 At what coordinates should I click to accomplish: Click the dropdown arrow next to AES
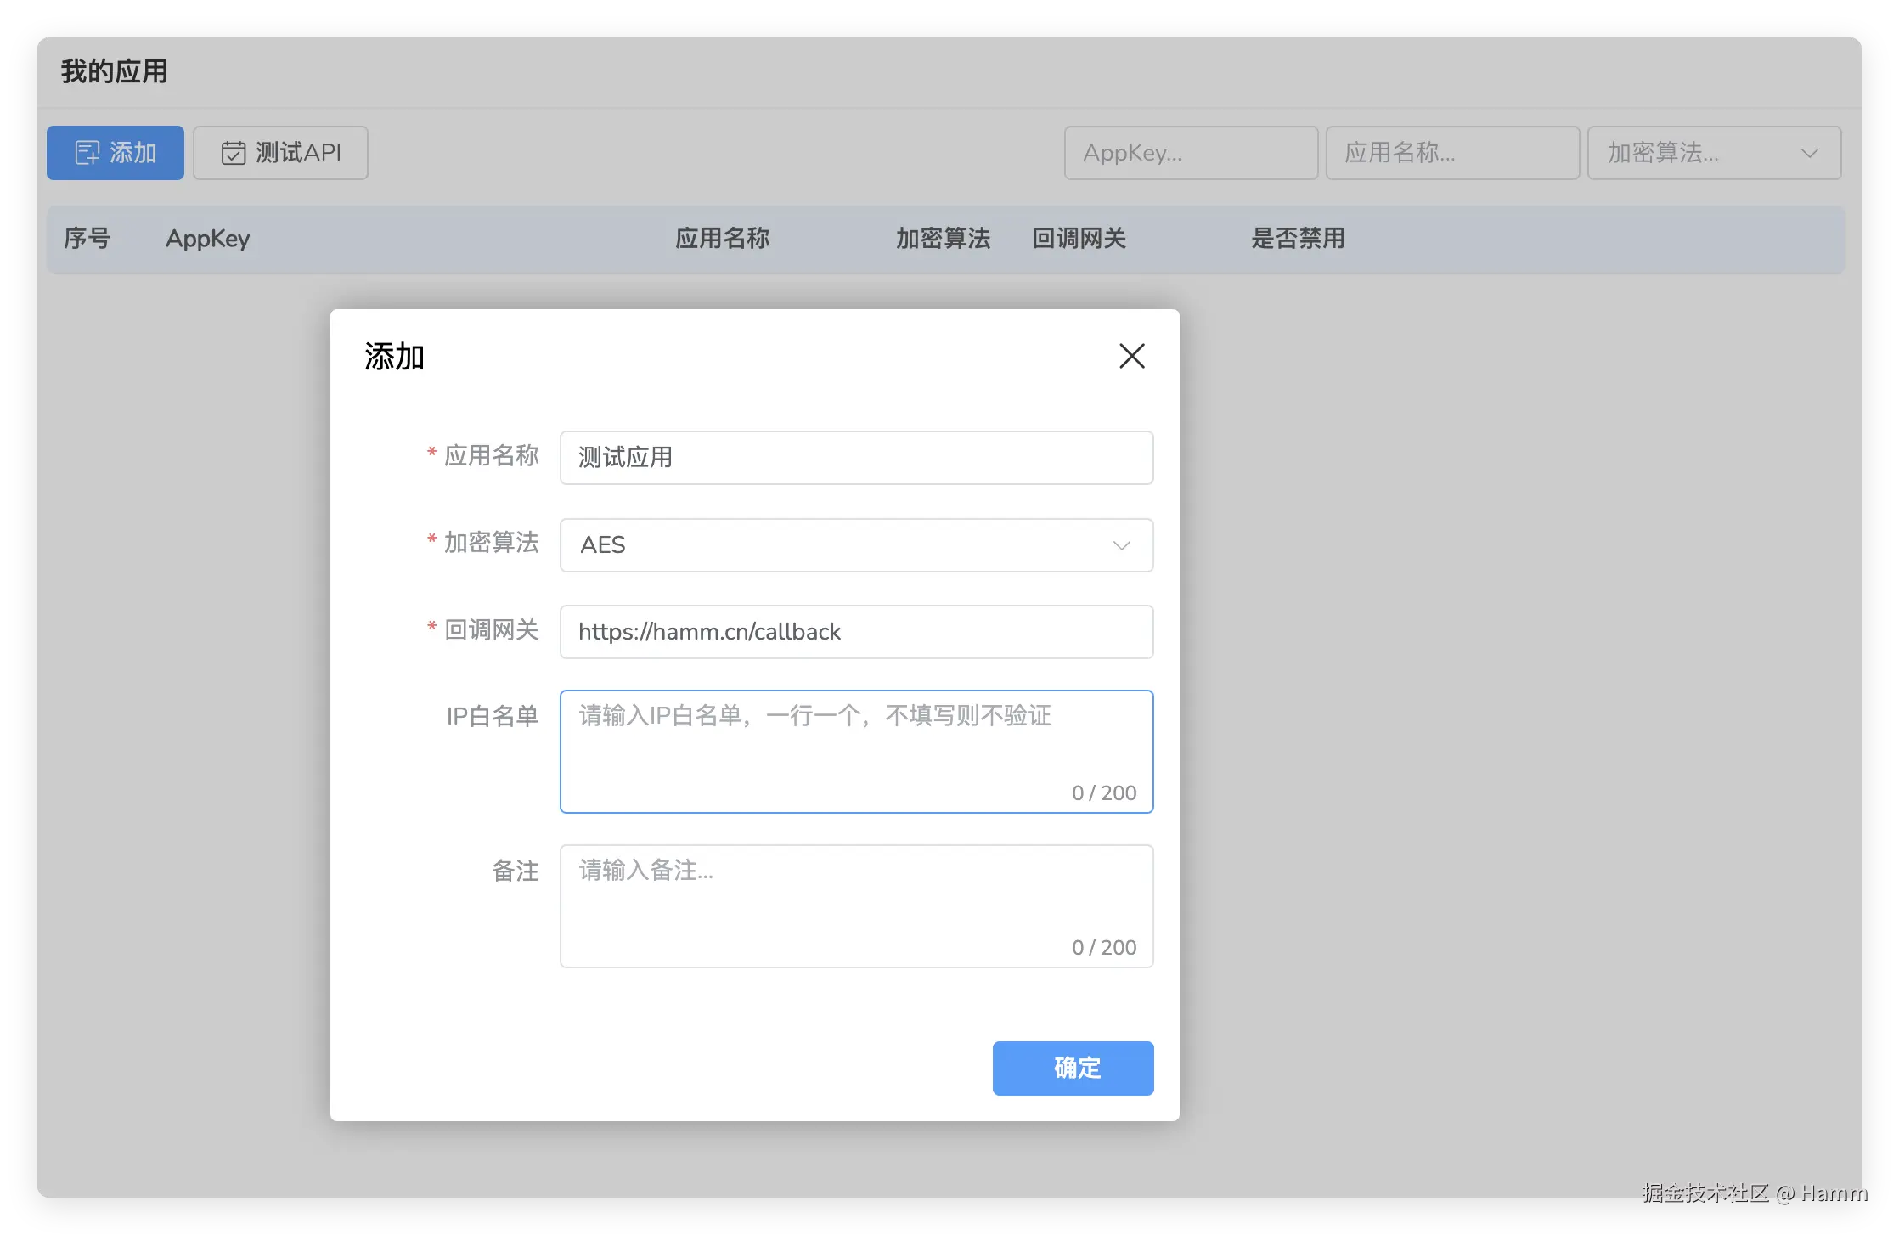1121,545
